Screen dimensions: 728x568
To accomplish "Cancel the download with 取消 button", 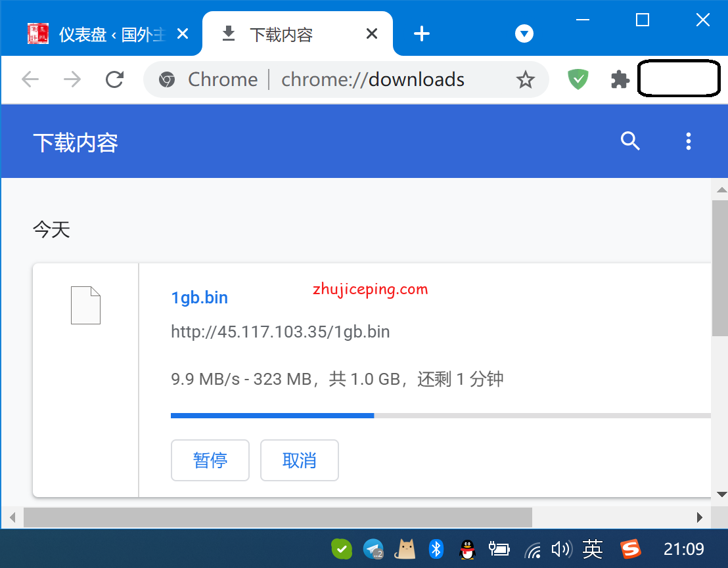I will point(299,460).
